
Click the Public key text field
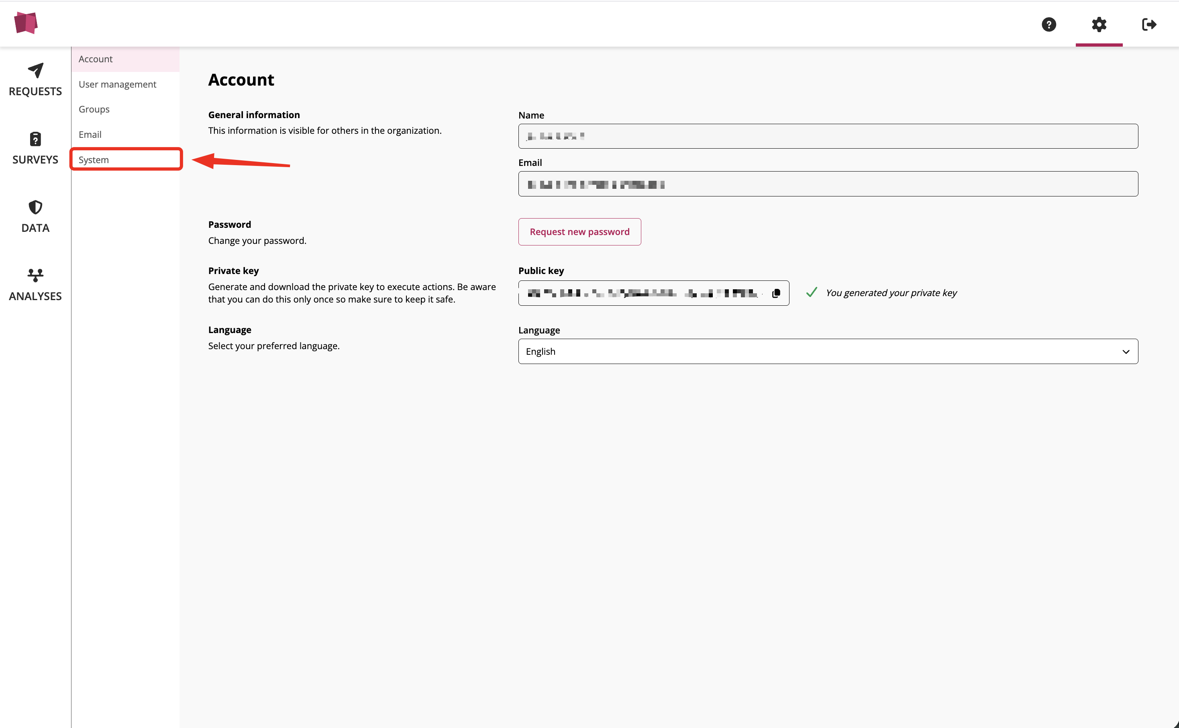tap(645, 293)
